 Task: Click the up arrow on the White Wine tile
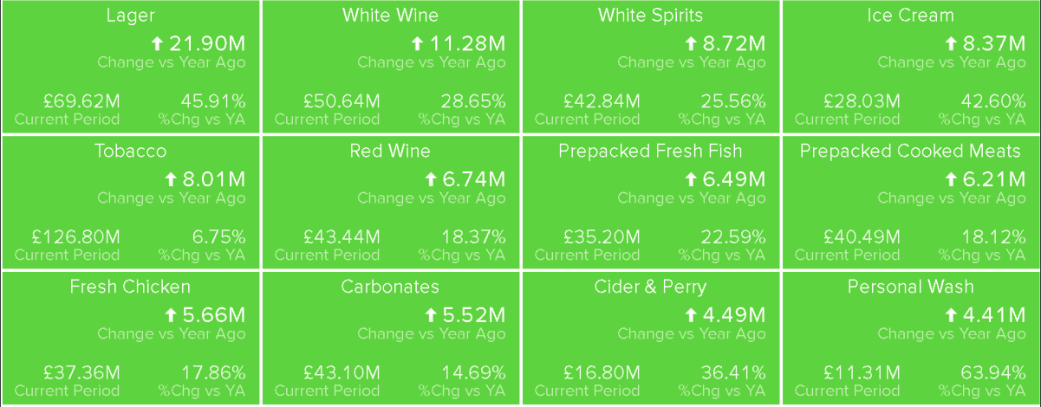tap(417, 42)
